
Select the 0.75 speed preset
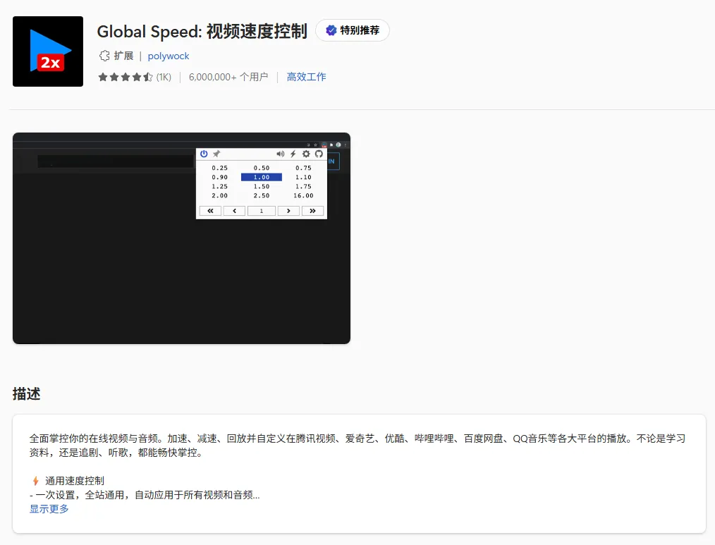point(303,168)
